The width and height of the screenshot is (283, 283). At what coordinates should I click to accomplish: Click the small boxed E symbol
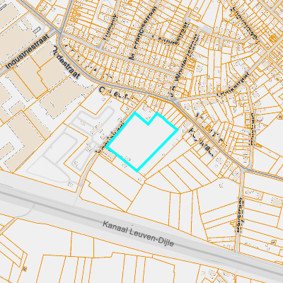[x=274, y=242]
